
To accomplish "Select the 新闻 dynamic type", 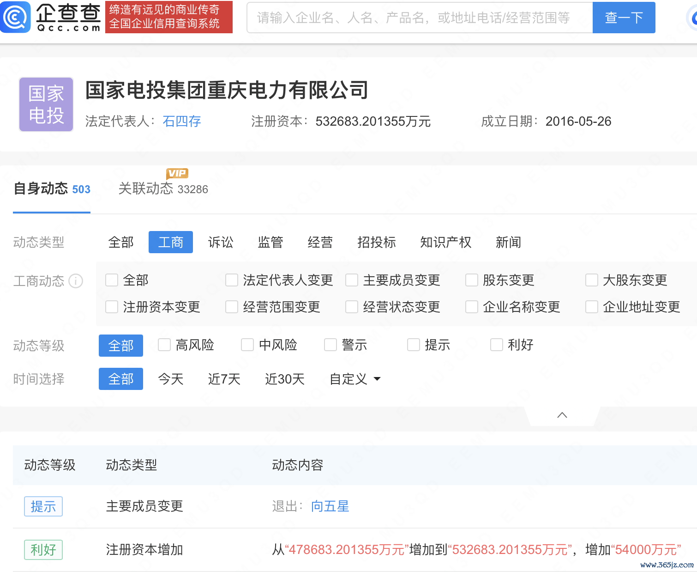I will (509, 242).
